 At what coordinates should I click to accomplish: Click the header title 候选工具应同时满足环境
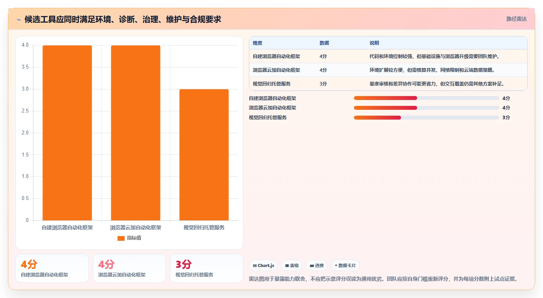pyautogui.click(x=123, y=19)
